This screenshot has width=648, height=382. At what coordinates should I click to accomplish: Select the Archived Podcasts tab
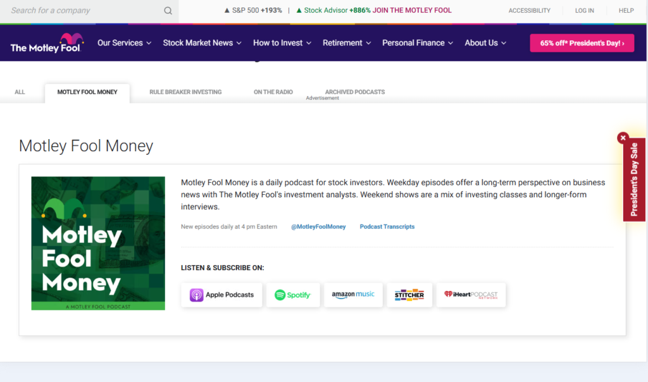click(354, 92)
